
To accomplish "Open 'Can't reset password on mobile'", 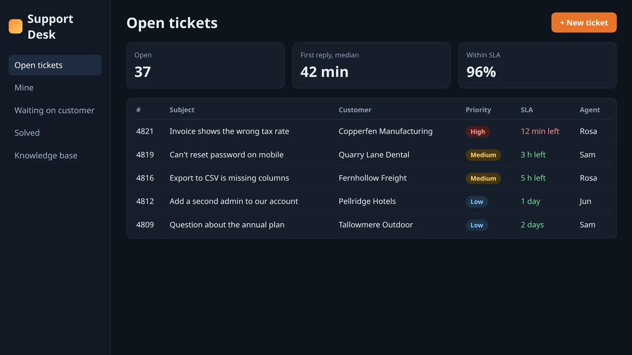I will [226, 155].
